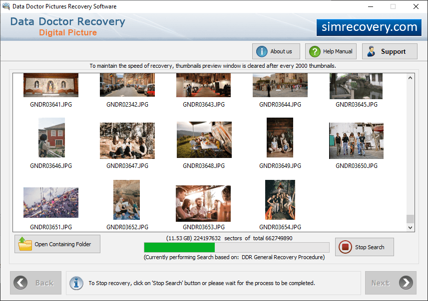Screen dimensions: 428x301
Task: Click the Support button
Action: [390, 51]
